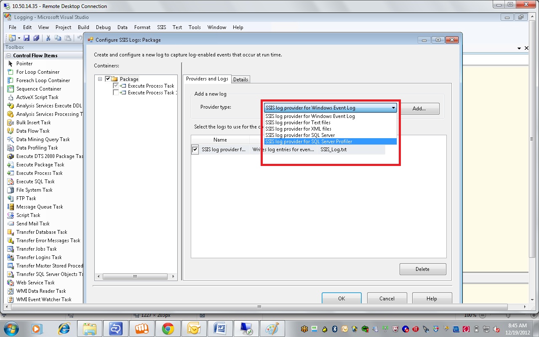Click the Send Mail Task icon
This screenshot has height=337, width=539.
pos(11,224)
